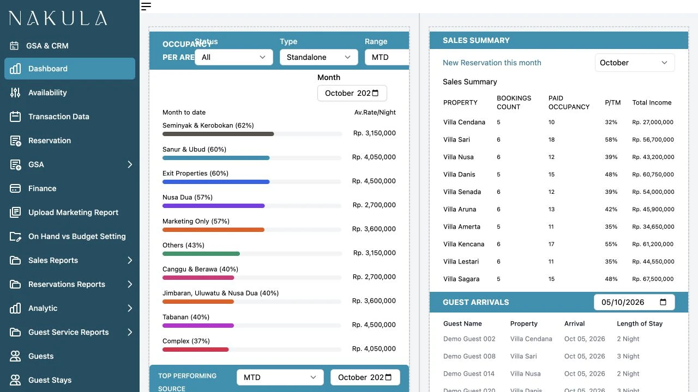This screenshot has width=698, height=392.
Task: Click the Transaction Data calendar icon
Action: (15, 117)
